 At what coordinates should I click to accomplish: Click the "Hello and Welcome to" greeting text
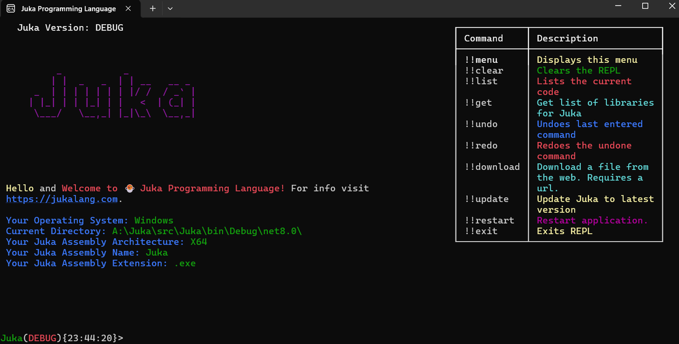pos(62,188)
